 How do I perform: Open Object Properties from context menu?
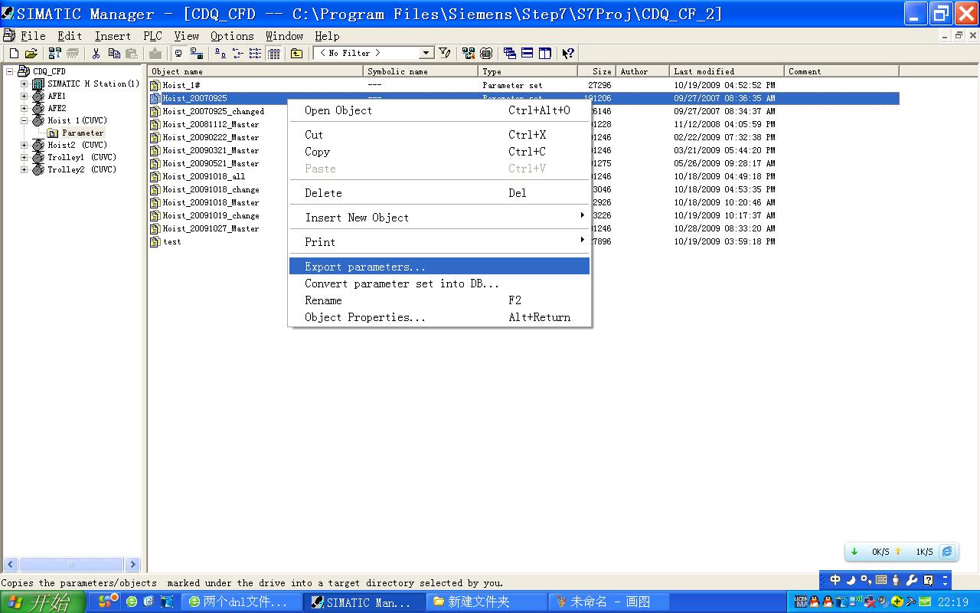[x=439, y=317]
